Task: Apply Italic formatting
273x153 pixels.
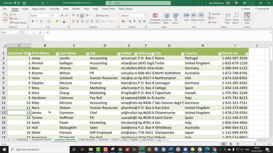Action: [37, 21]
